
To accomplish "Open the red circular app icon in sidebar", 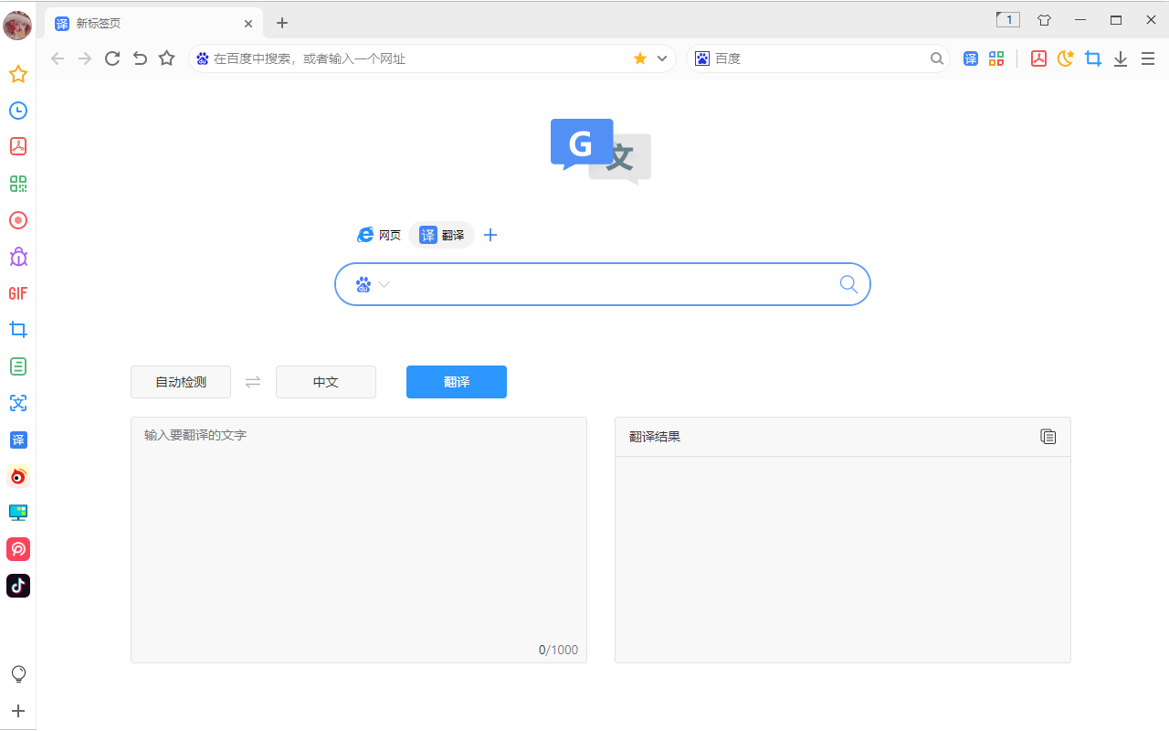I will click(x=18, y=549).
